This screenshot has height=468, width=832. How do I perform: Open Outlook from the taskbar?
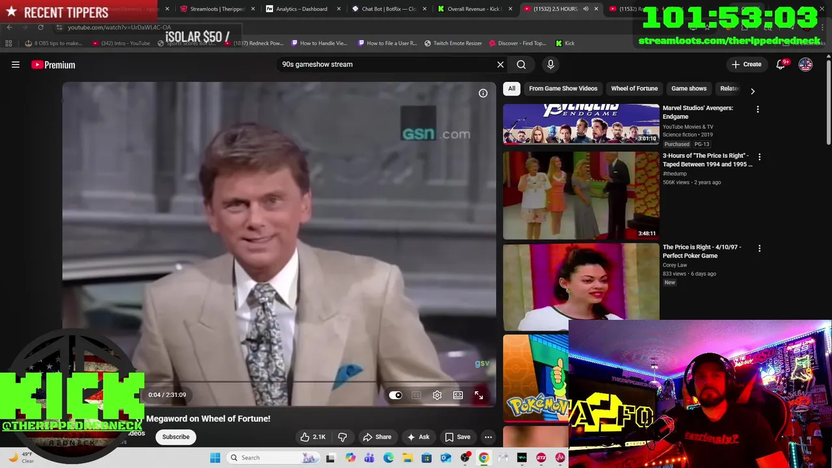446,458
